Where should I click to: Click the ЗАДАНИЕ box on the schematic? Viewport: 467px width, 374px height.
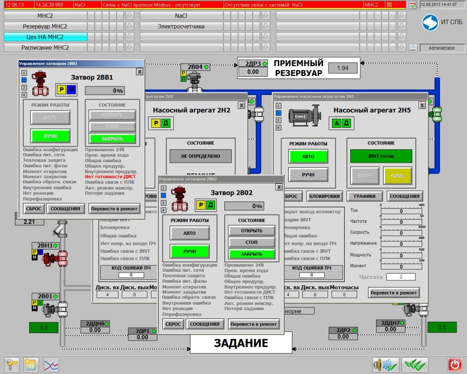241,342
